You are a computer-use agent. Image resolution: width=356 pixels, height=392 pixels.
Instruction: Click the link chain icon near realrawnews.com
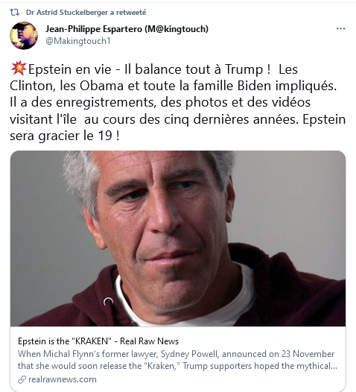click(x=22, y=379)
